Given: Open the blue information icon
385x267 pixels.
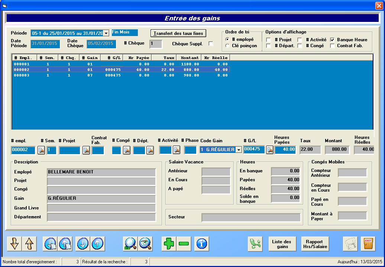Looking at the screenshot, I should [x=202, y=244].
